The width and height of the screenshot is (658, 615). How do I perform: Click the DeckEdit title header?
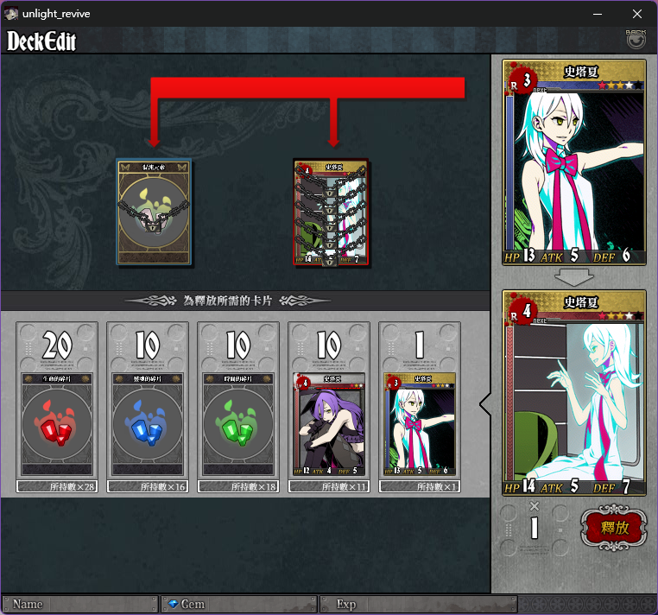coord(41,41)
